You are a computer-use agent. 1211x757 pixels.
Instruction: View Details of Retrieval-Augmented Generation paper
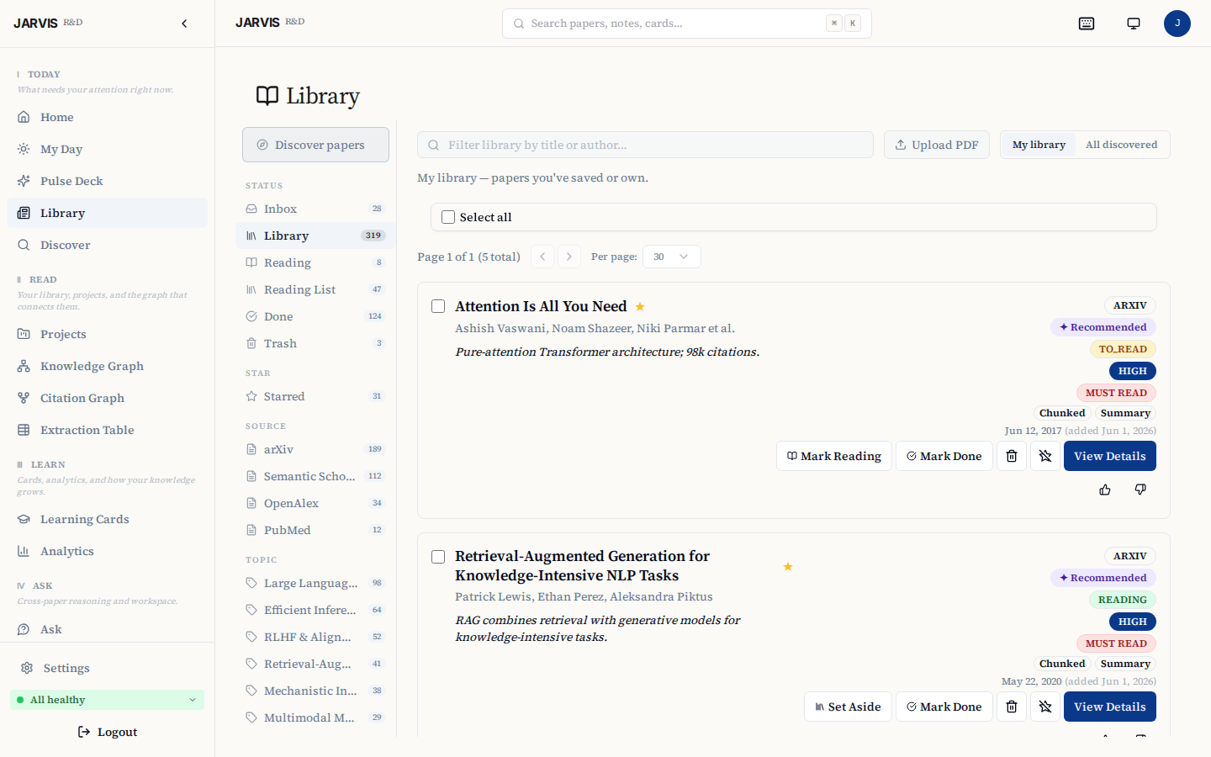(x=1110, y=707)
